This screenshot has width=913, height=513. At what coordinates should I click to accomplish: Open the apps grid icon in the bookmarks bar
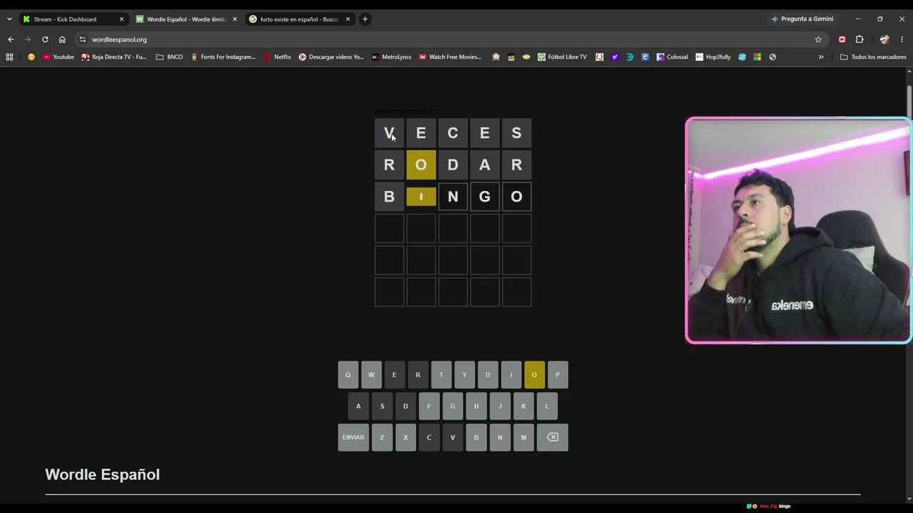click(x=9, y=57)
